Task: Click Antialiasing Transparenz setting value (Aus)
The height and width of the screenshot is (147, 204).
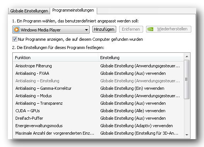Action: click(133, 103)
